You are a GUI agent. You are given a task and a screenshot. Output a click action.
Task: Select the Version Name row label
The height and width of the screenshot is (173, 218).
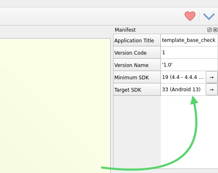point(137,65)
